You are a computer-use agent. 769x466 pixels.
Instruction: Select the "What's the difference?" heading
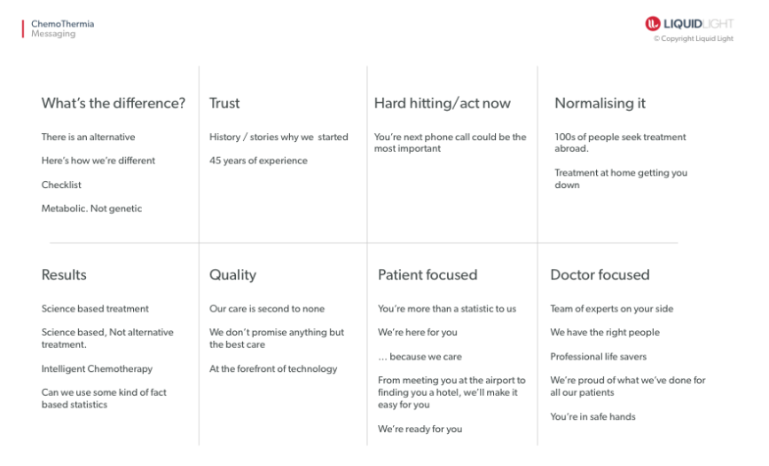point(114,103)
